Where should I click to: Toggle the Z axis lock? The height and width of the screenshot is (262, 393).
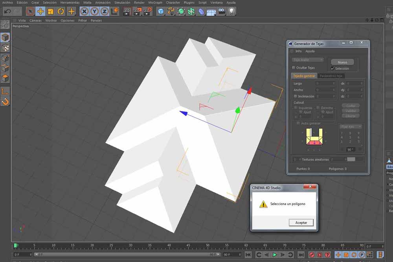point(105,11)
